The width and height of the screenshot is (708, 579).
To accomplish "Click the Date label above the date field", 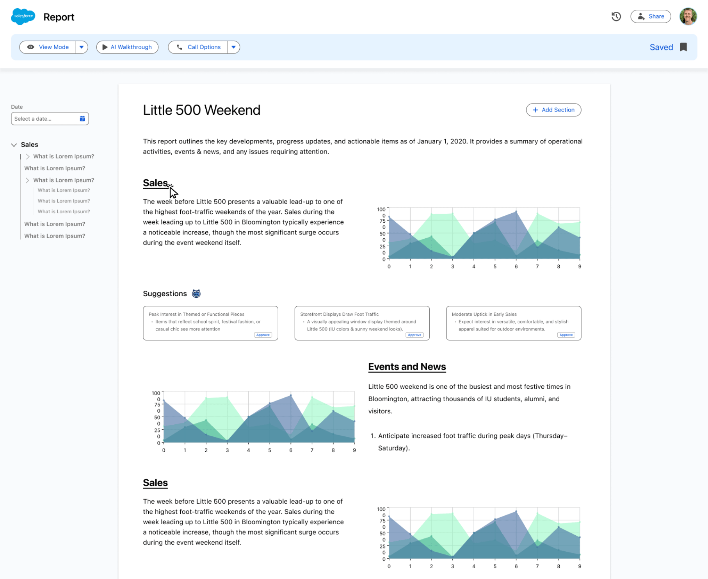I will [x=17, y=107].
